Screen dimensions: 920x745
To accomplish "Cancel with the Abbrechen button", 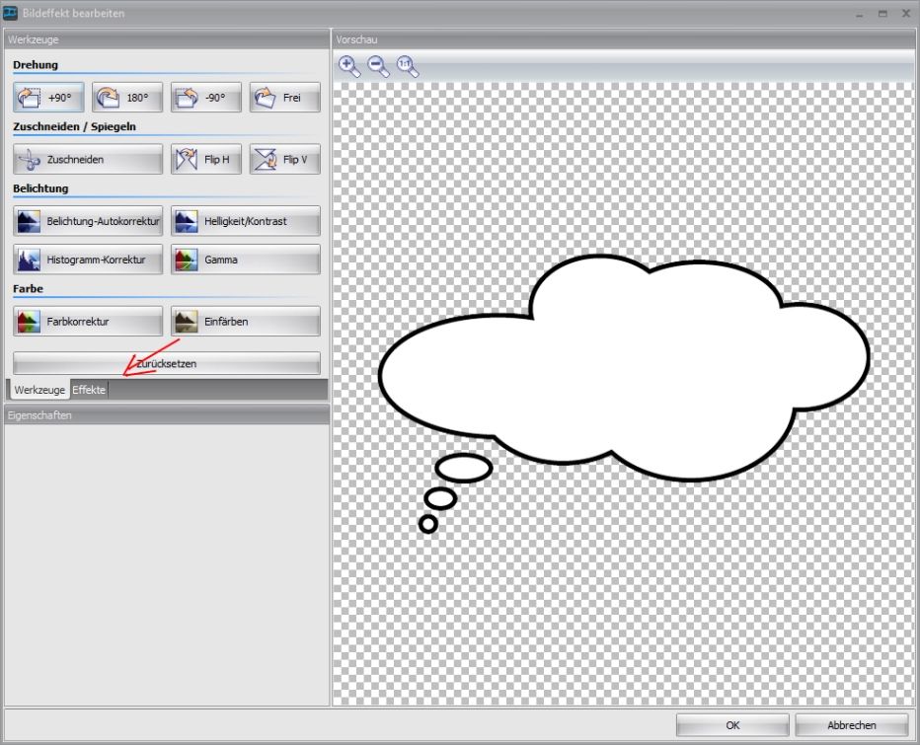I will click(x=851, y=725).
